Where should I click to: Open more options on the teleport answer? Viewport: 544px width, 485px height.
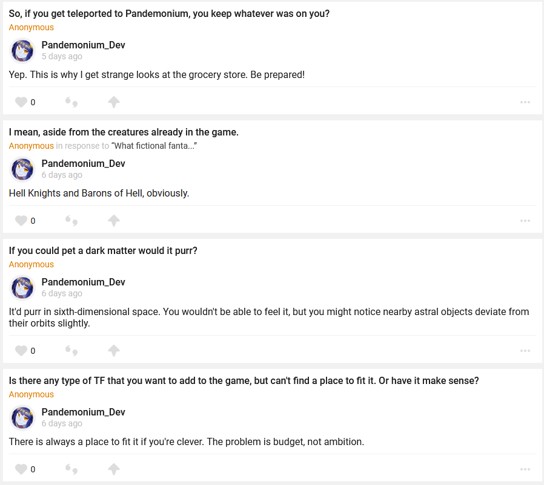[525, 102]
